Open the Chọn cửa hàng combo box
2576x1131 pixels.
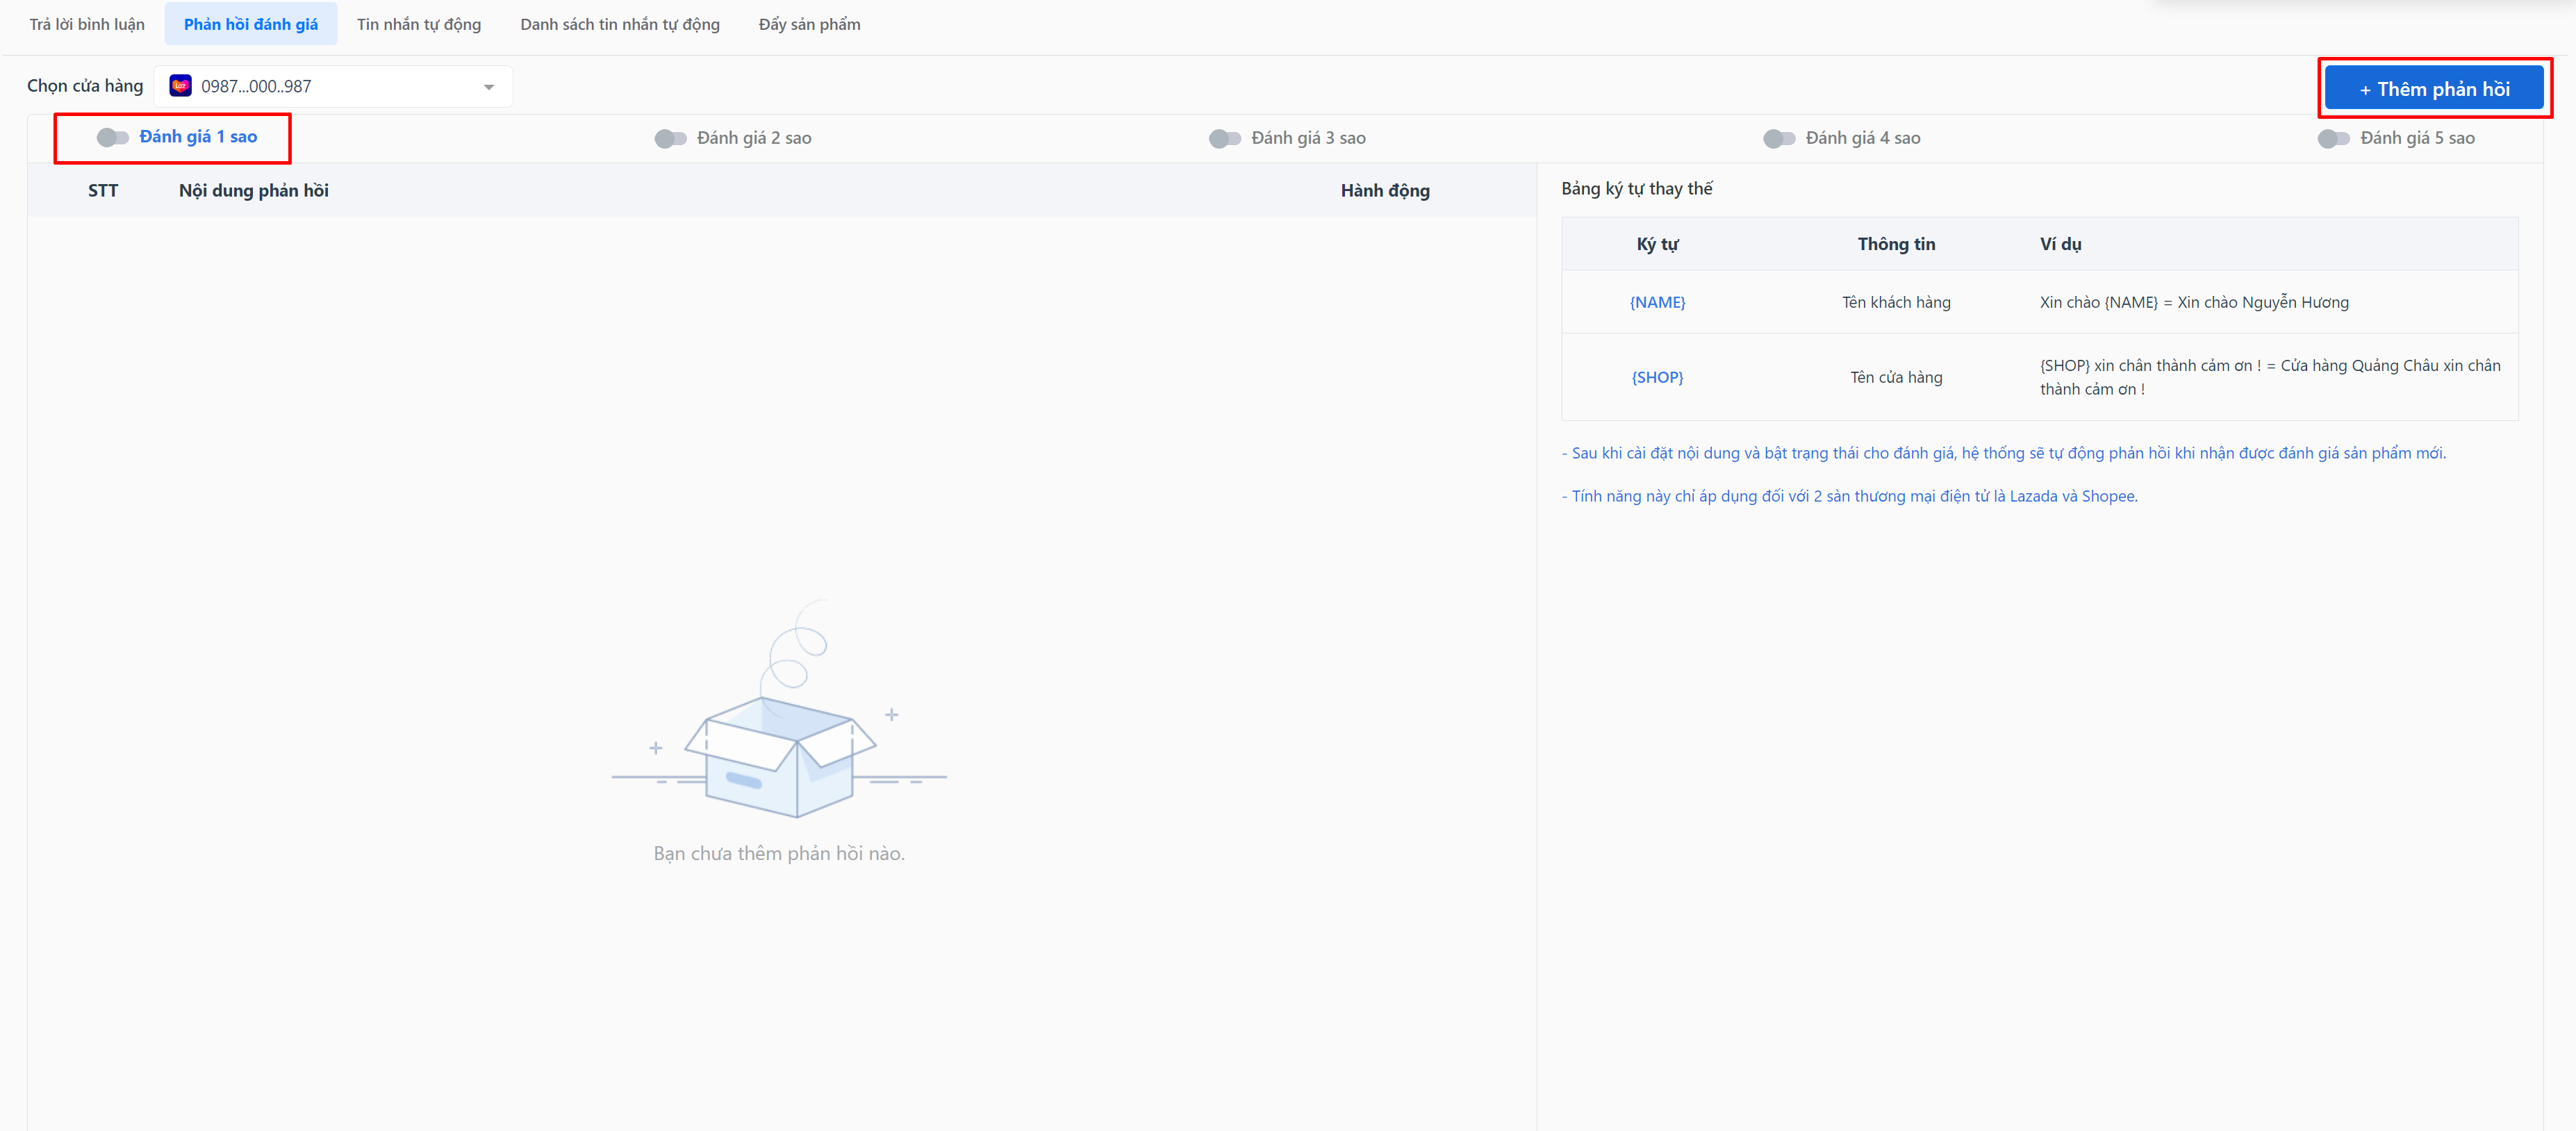(x=333, y=87)
